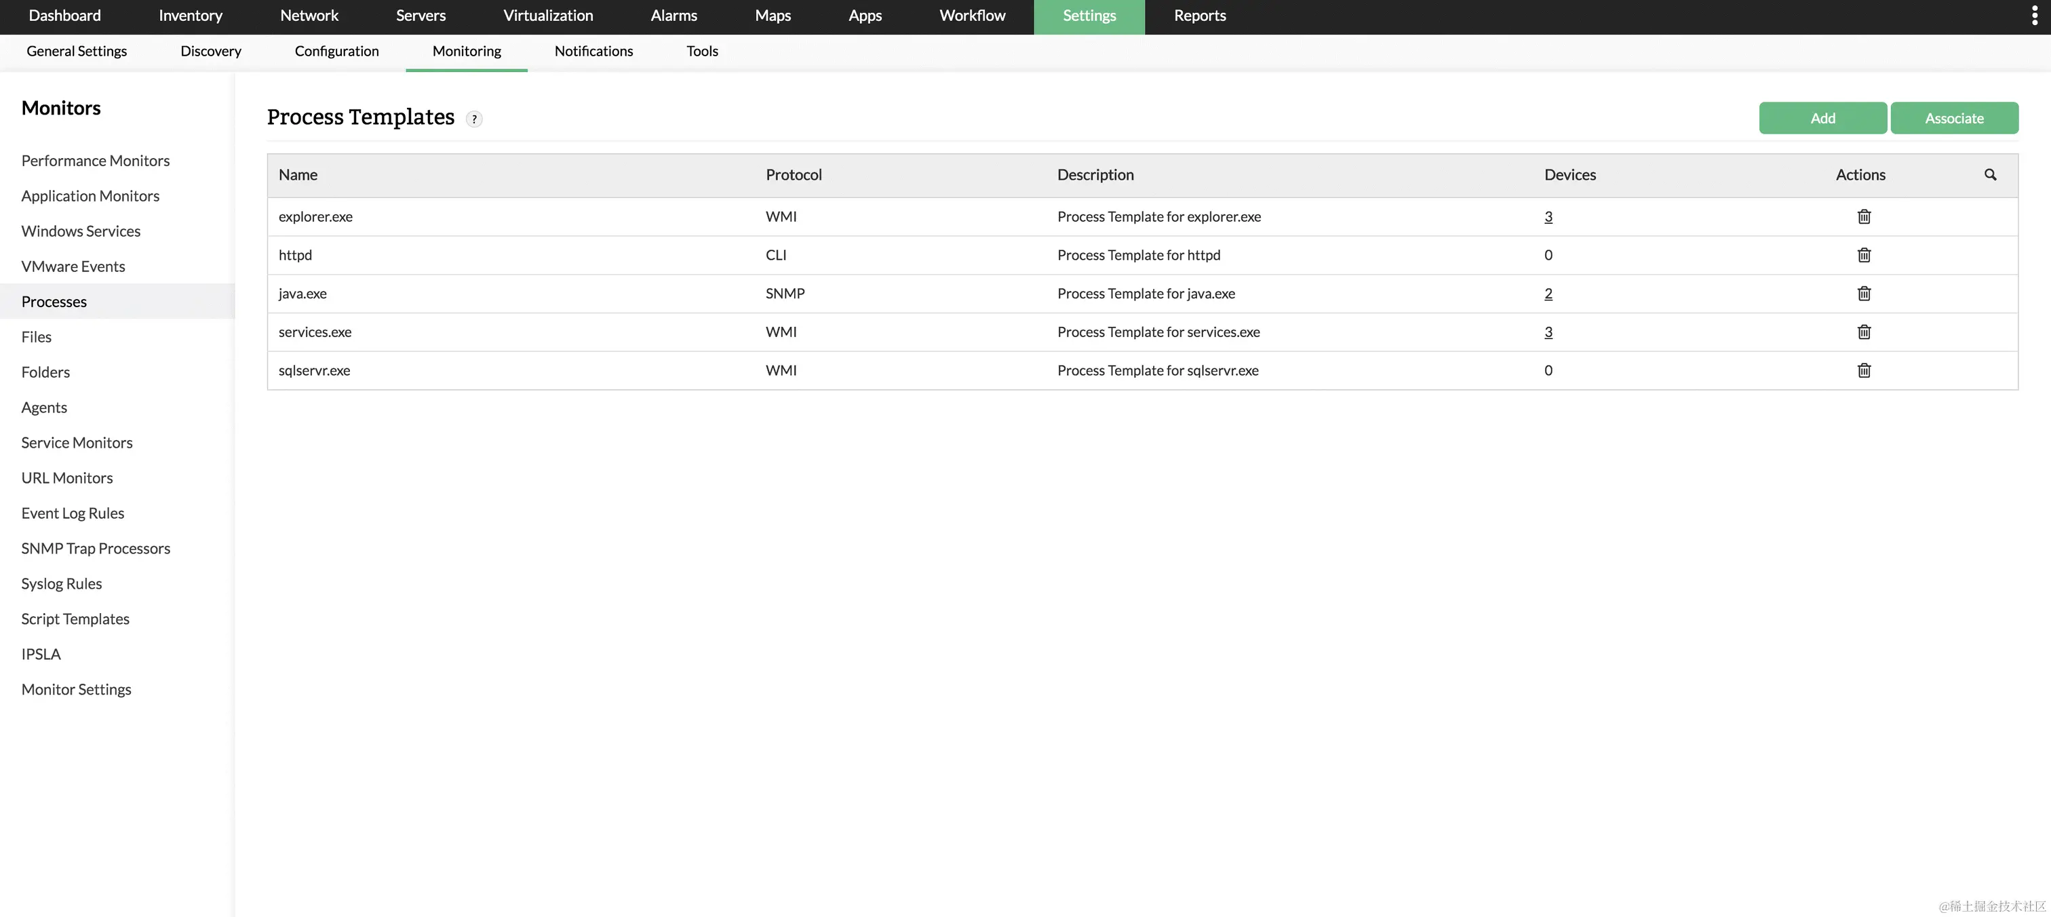This screenshot has height=917, width=2051.
Task: Delete the services.exe process template
Action: (x=1864, y=332)
